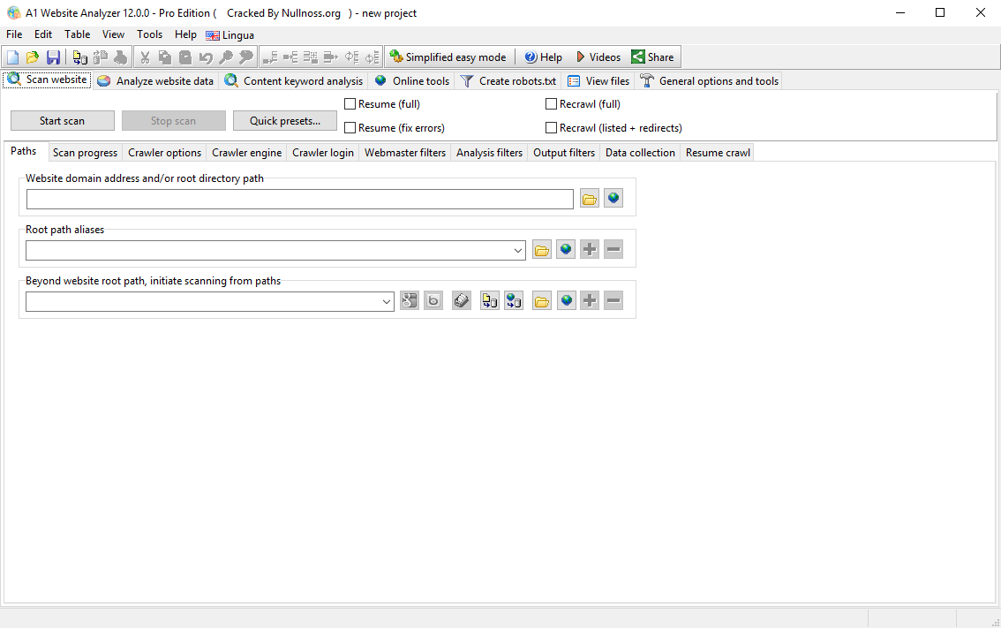Click the minus button in Root path aliases

click(x=613, y=250)
